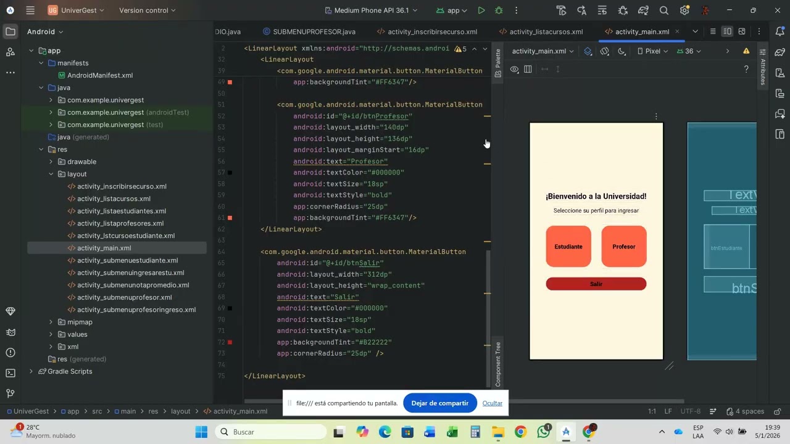Open Medium Phone API 36.1 device dropdown
The width and height of the screenshot is (790, 444).
[x=371, y=10]
